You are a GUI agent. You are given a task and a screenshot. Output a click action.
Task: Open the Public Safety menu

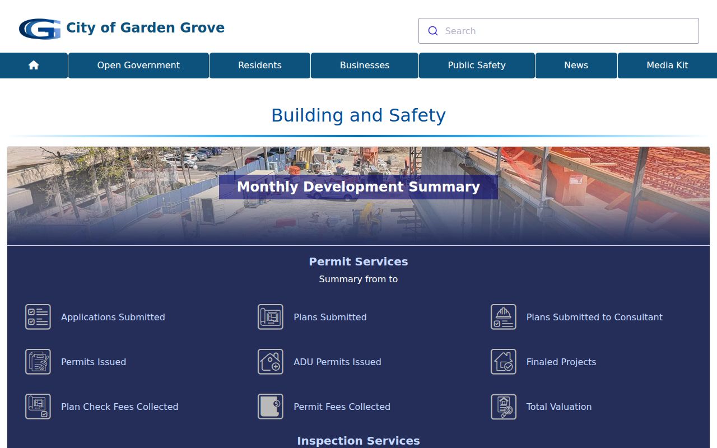click(477, 66)
